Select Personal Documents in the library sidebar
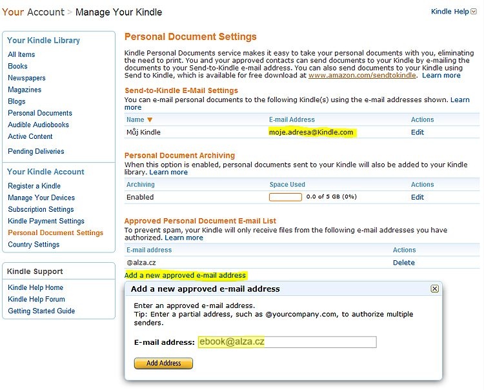Image resolution: width=484 pixels, height=390 pixels. 40,113
